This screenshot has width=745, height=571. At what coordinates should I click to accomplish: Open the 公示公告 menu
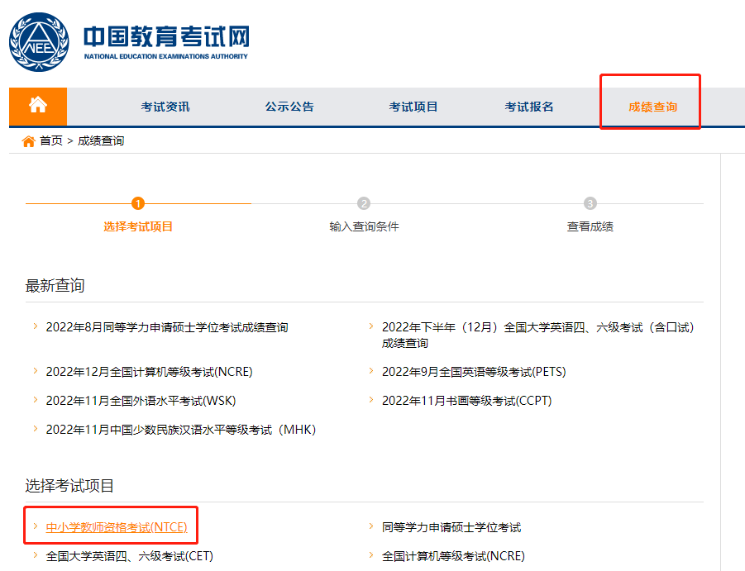coord(289,106)
